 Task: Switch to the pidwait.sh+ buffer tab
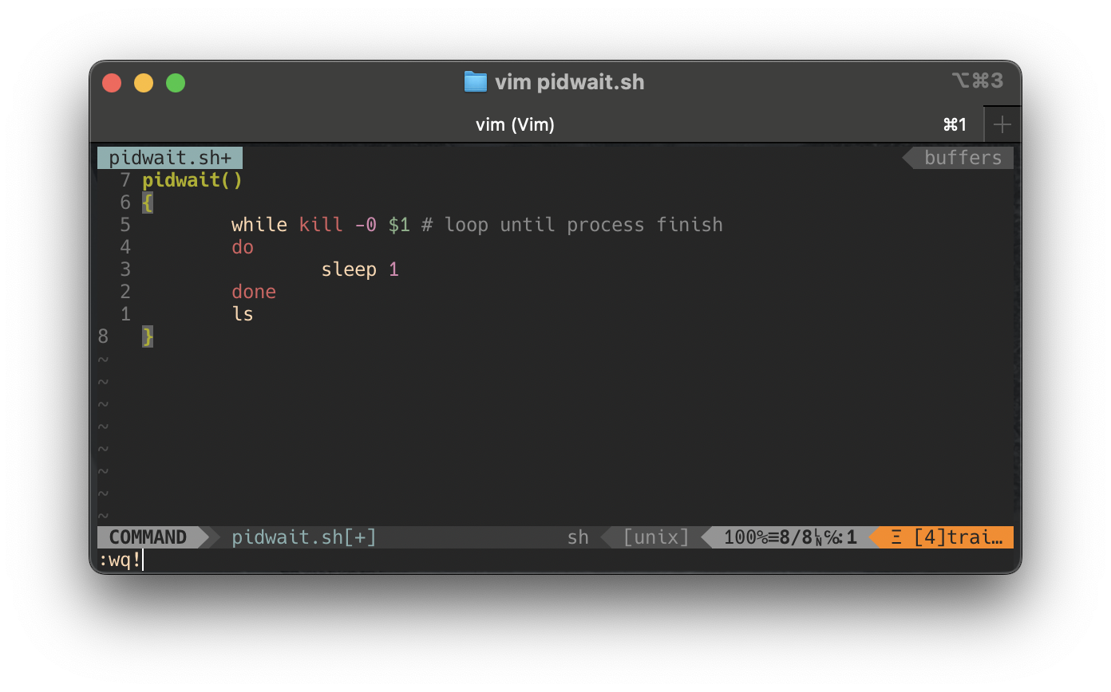pos(169,158)
